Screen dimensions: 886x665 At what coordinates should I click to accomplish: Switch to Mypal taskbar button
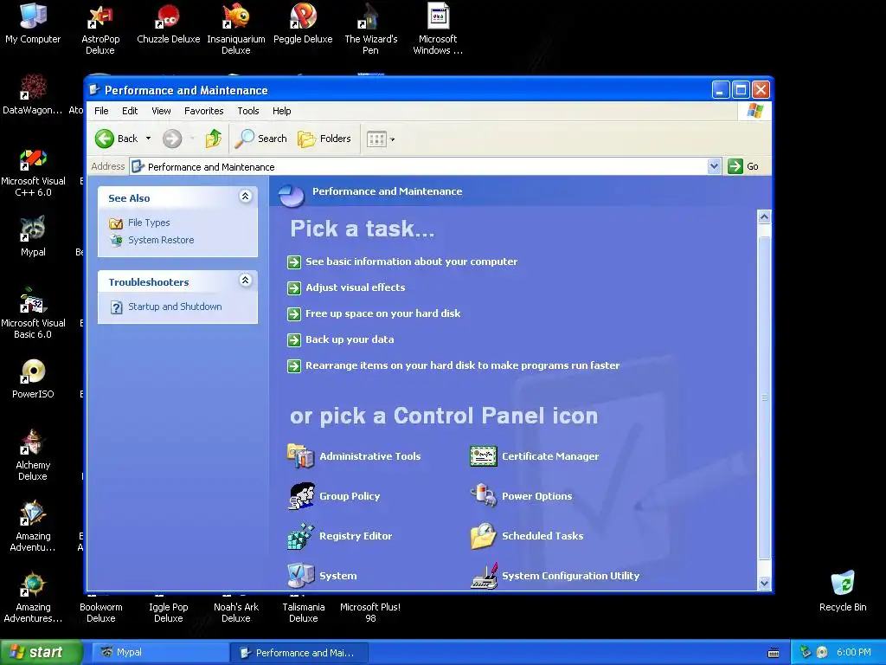pyautogui.click(x=160, y=652)
